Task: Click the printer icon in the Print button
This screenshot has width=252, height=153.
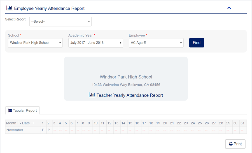Action: click(x=231, y=144)
